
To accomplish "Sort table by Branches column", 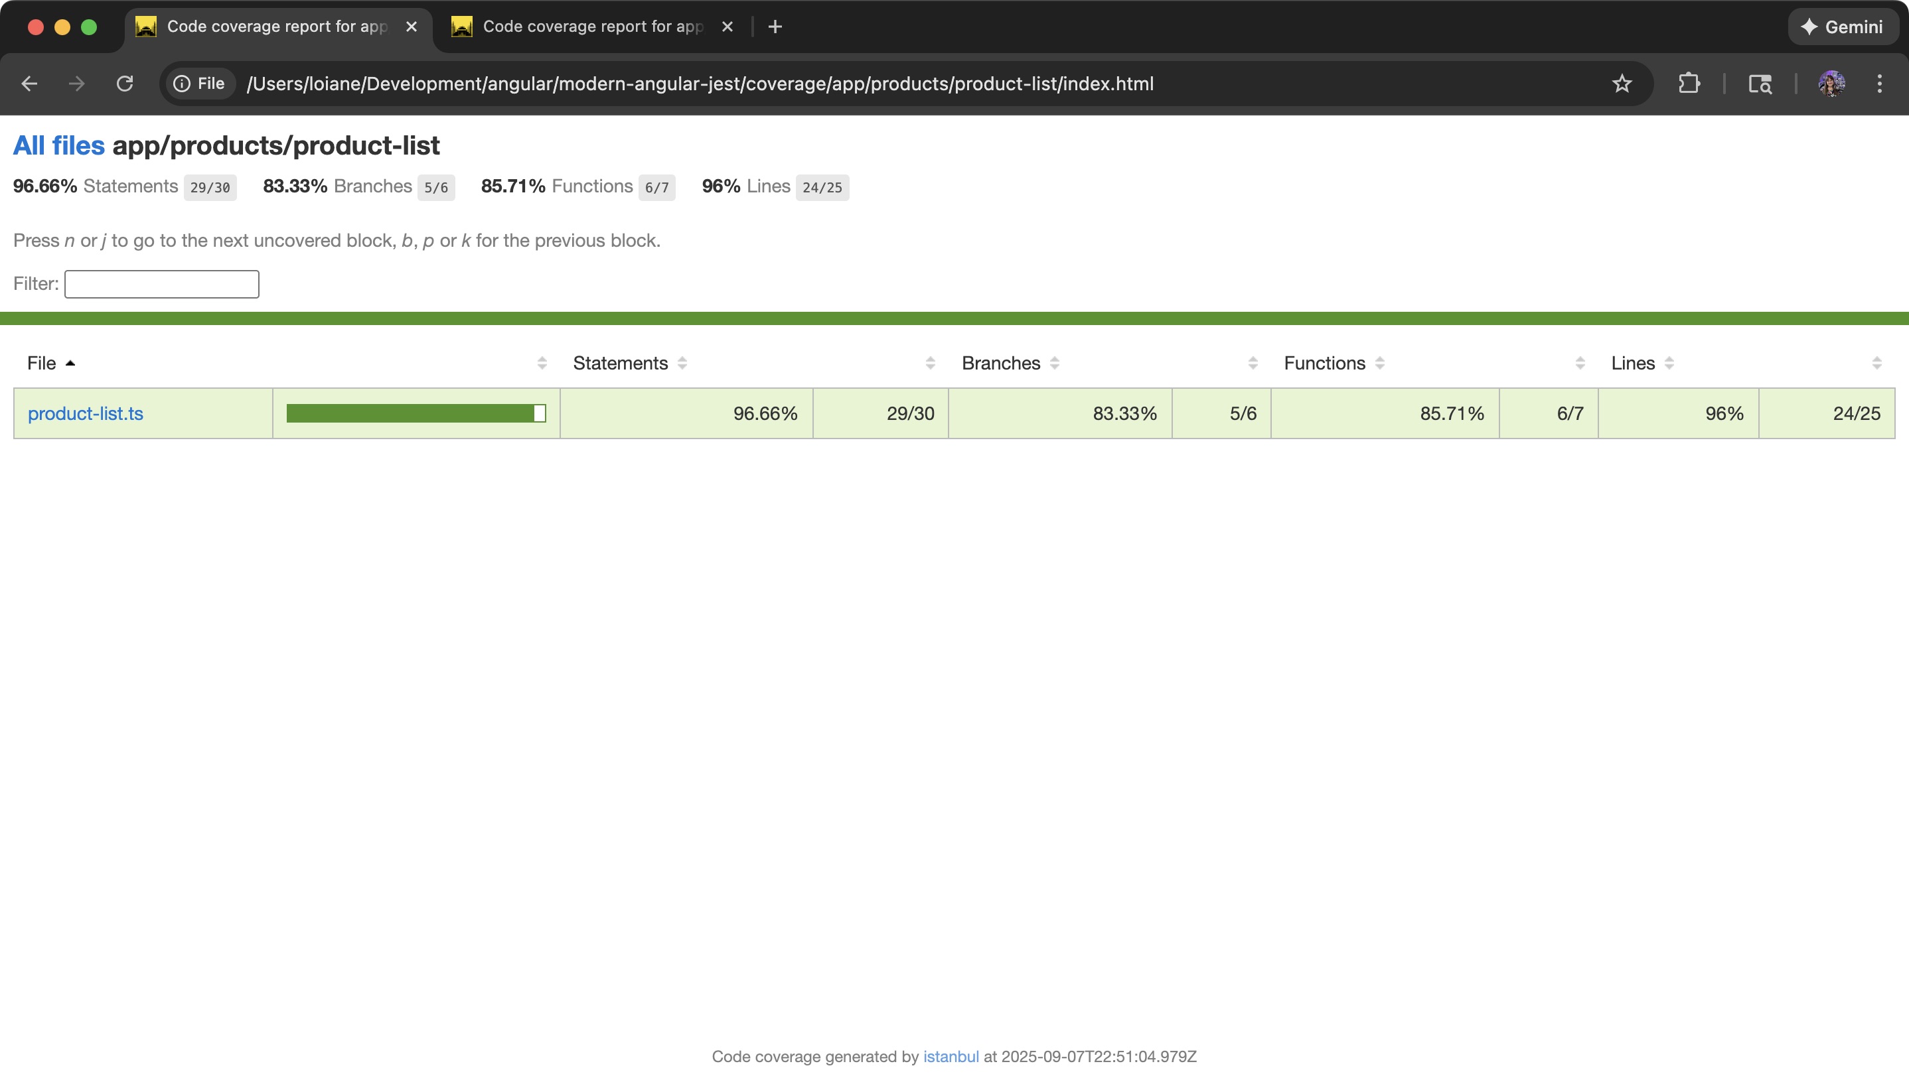I will tap(1000, 364).
